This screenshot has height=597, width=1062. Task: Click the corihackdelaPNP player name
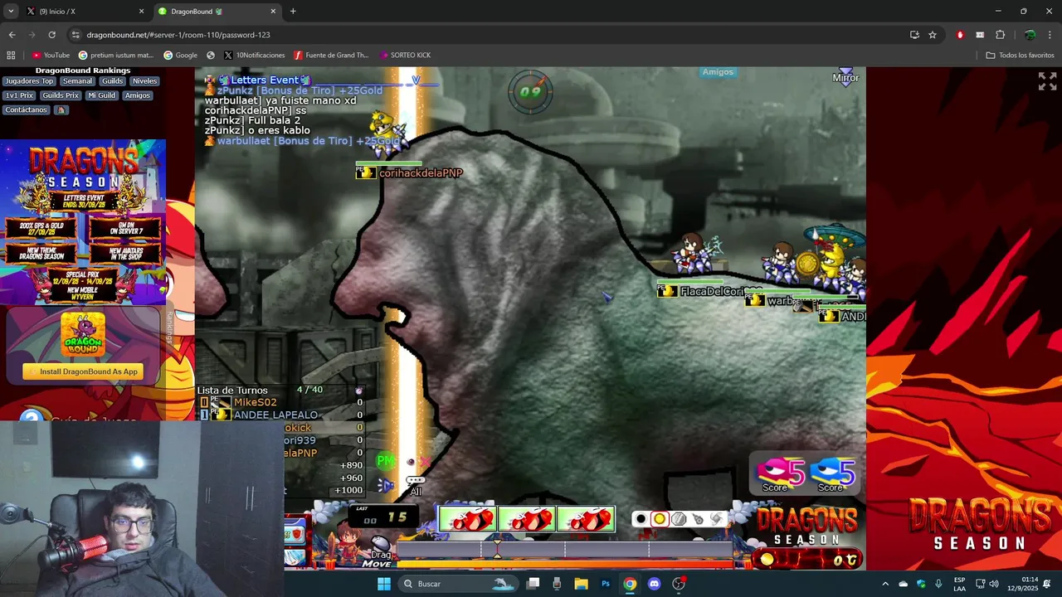[421, 173]
